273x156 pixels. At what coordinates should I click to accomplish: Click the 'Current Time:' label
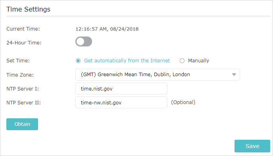23,29
